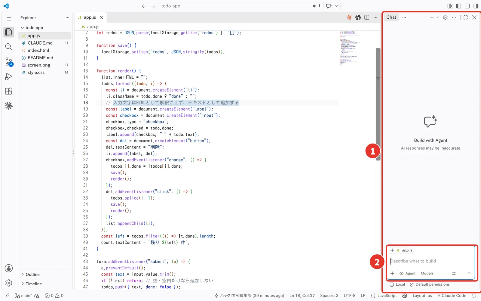Viewport: 481px width, 301px height.
Task: Open the new chat dropdown arrow
Action: coord(437,17)
